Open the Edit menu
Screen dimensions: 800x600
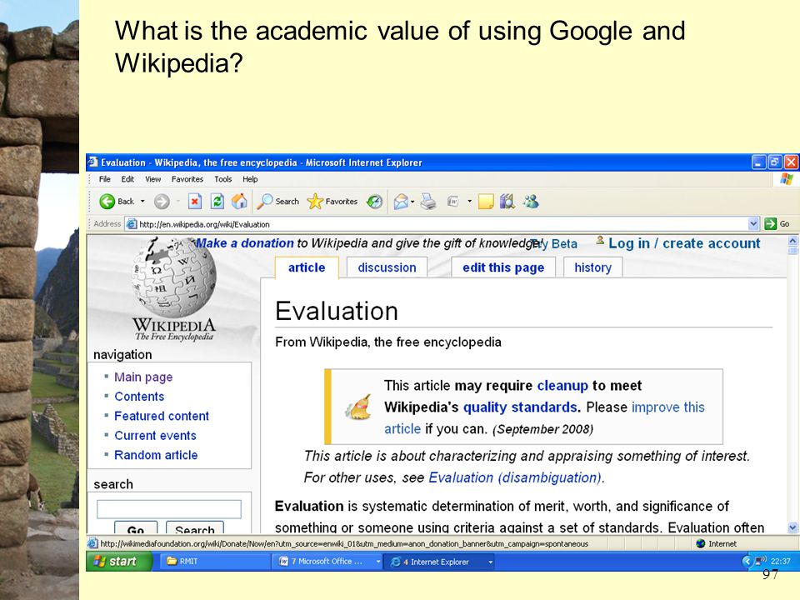(x=127, y=179)
